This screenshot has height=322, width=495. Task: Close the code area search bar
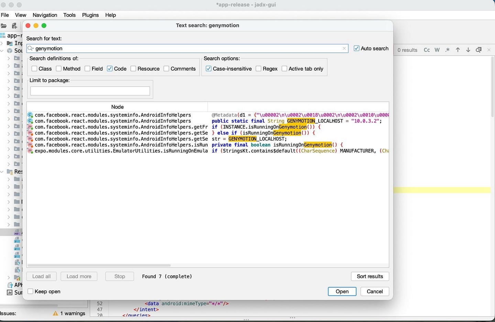click(489, 50)
